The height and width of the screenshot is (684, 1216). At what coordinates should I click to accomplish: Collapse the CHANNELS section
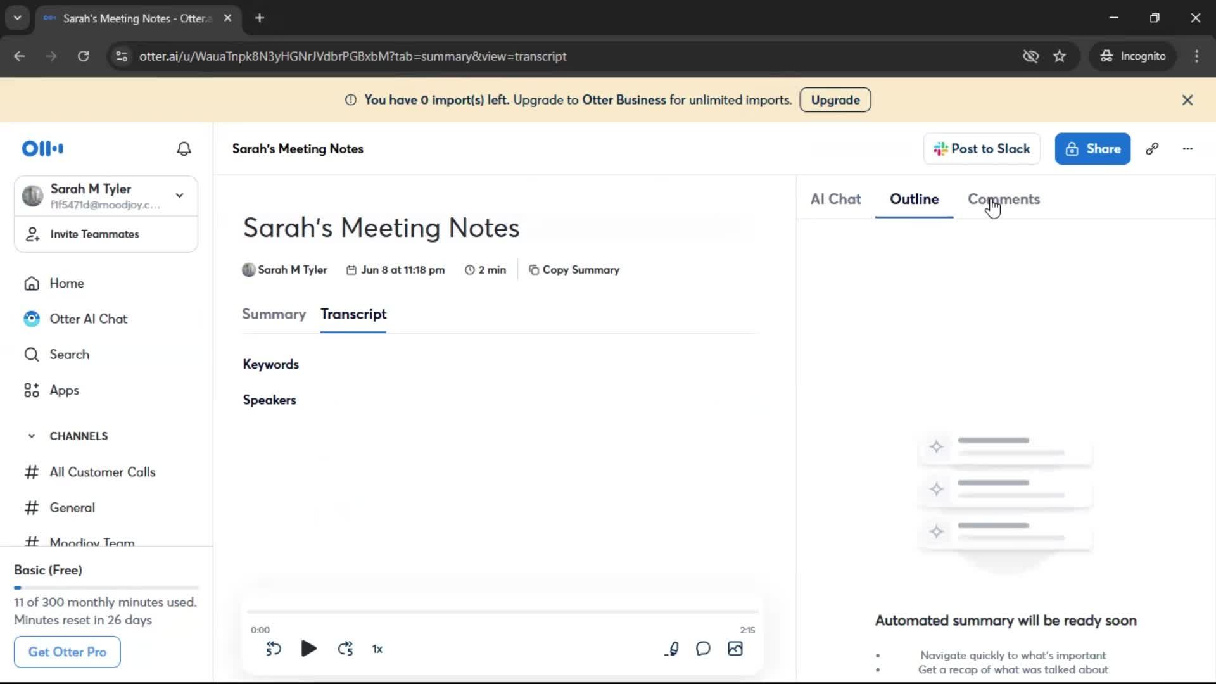tap(32, 436)
